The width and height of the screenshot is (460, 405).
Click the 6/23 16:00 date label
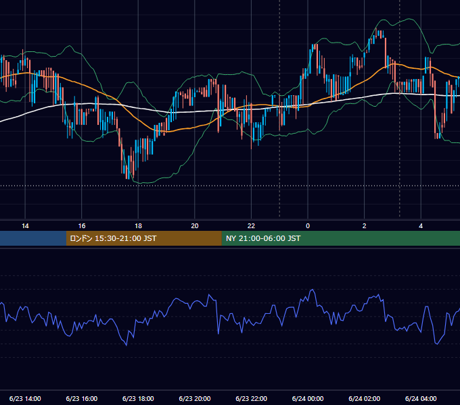82,398
